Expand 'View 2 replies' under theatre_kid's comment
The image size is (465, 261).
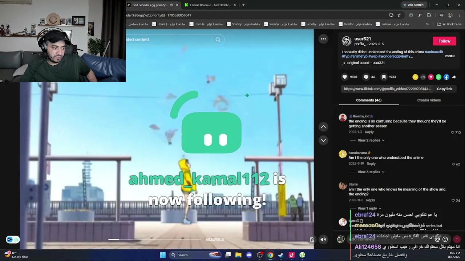click(x=371, y=140)
